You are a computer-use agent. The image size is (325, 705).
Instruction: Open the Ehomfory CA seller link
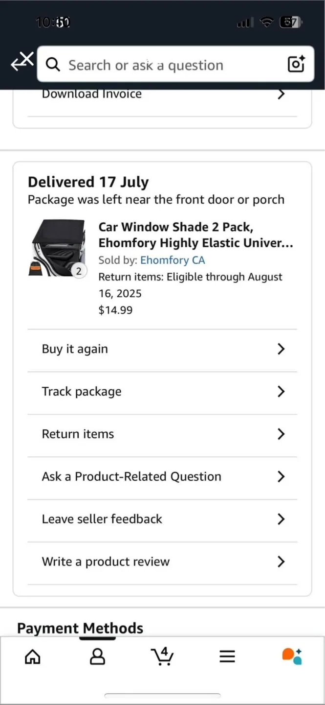pos(173,260)
